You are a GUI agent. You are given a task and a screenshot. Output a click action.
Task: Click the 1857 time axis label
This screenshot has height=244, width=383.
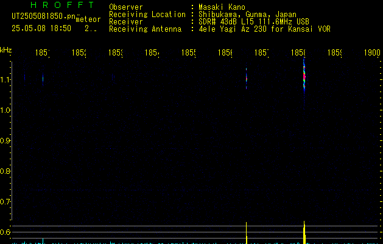click(x=262, y=52)
